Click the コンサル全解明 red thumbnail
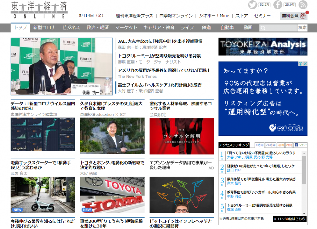 click(182, 136)
